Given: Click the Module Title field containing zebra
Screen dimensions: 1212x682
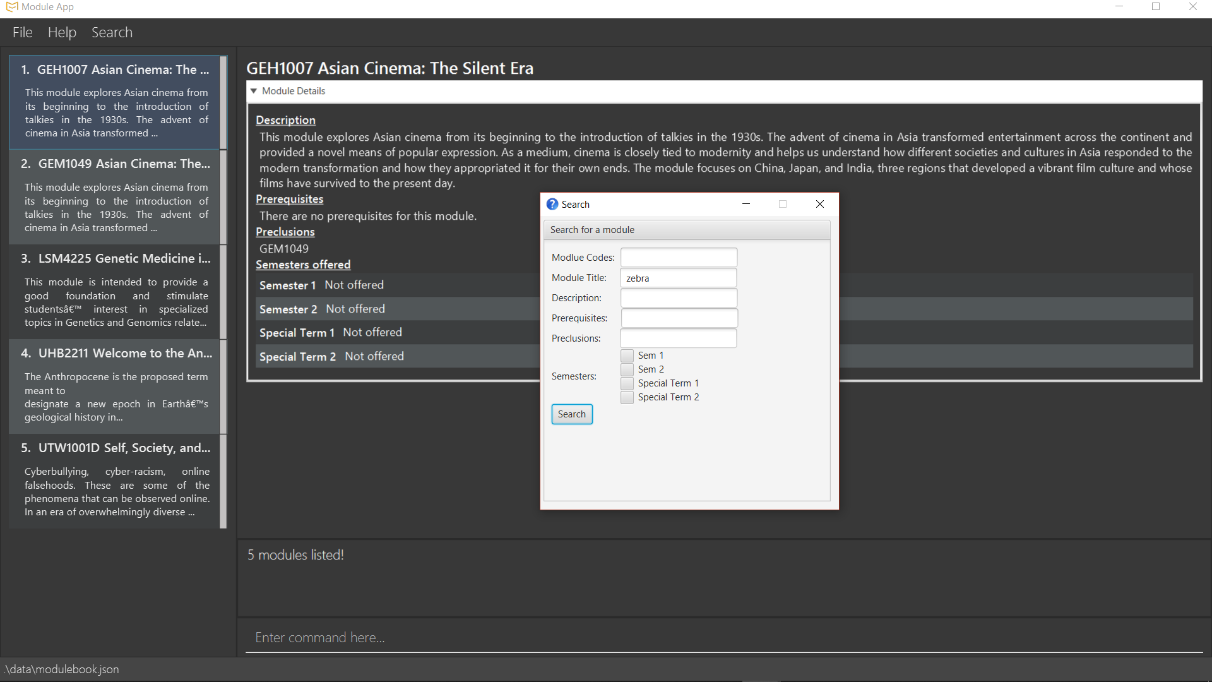Looking at the screenshot, I should tap(679, 278).
